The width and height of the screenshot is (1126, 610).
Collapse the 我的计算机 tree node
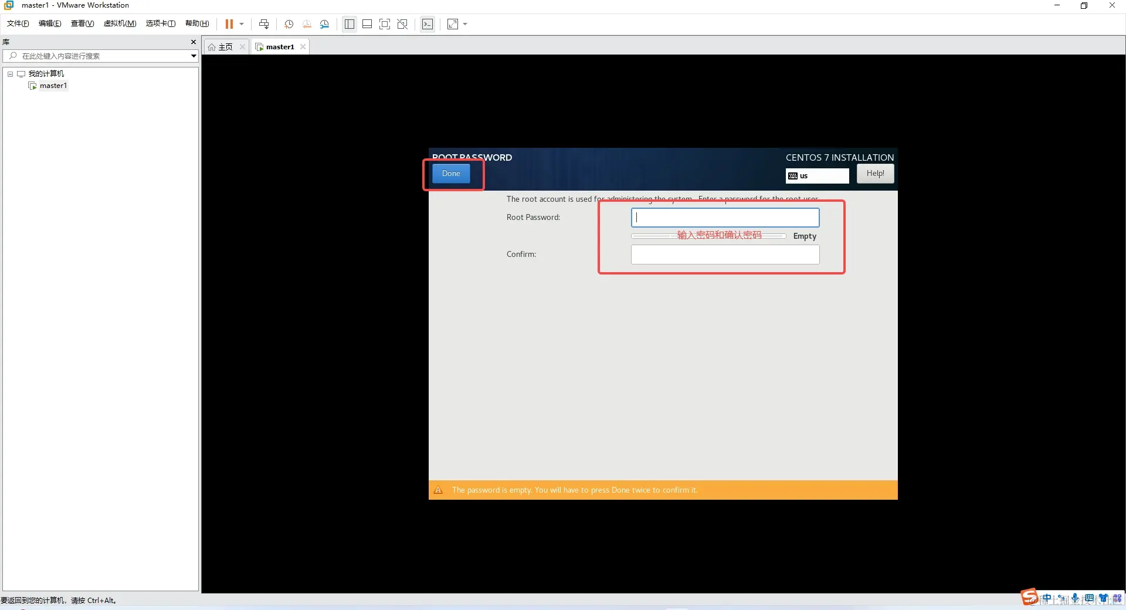10,74
